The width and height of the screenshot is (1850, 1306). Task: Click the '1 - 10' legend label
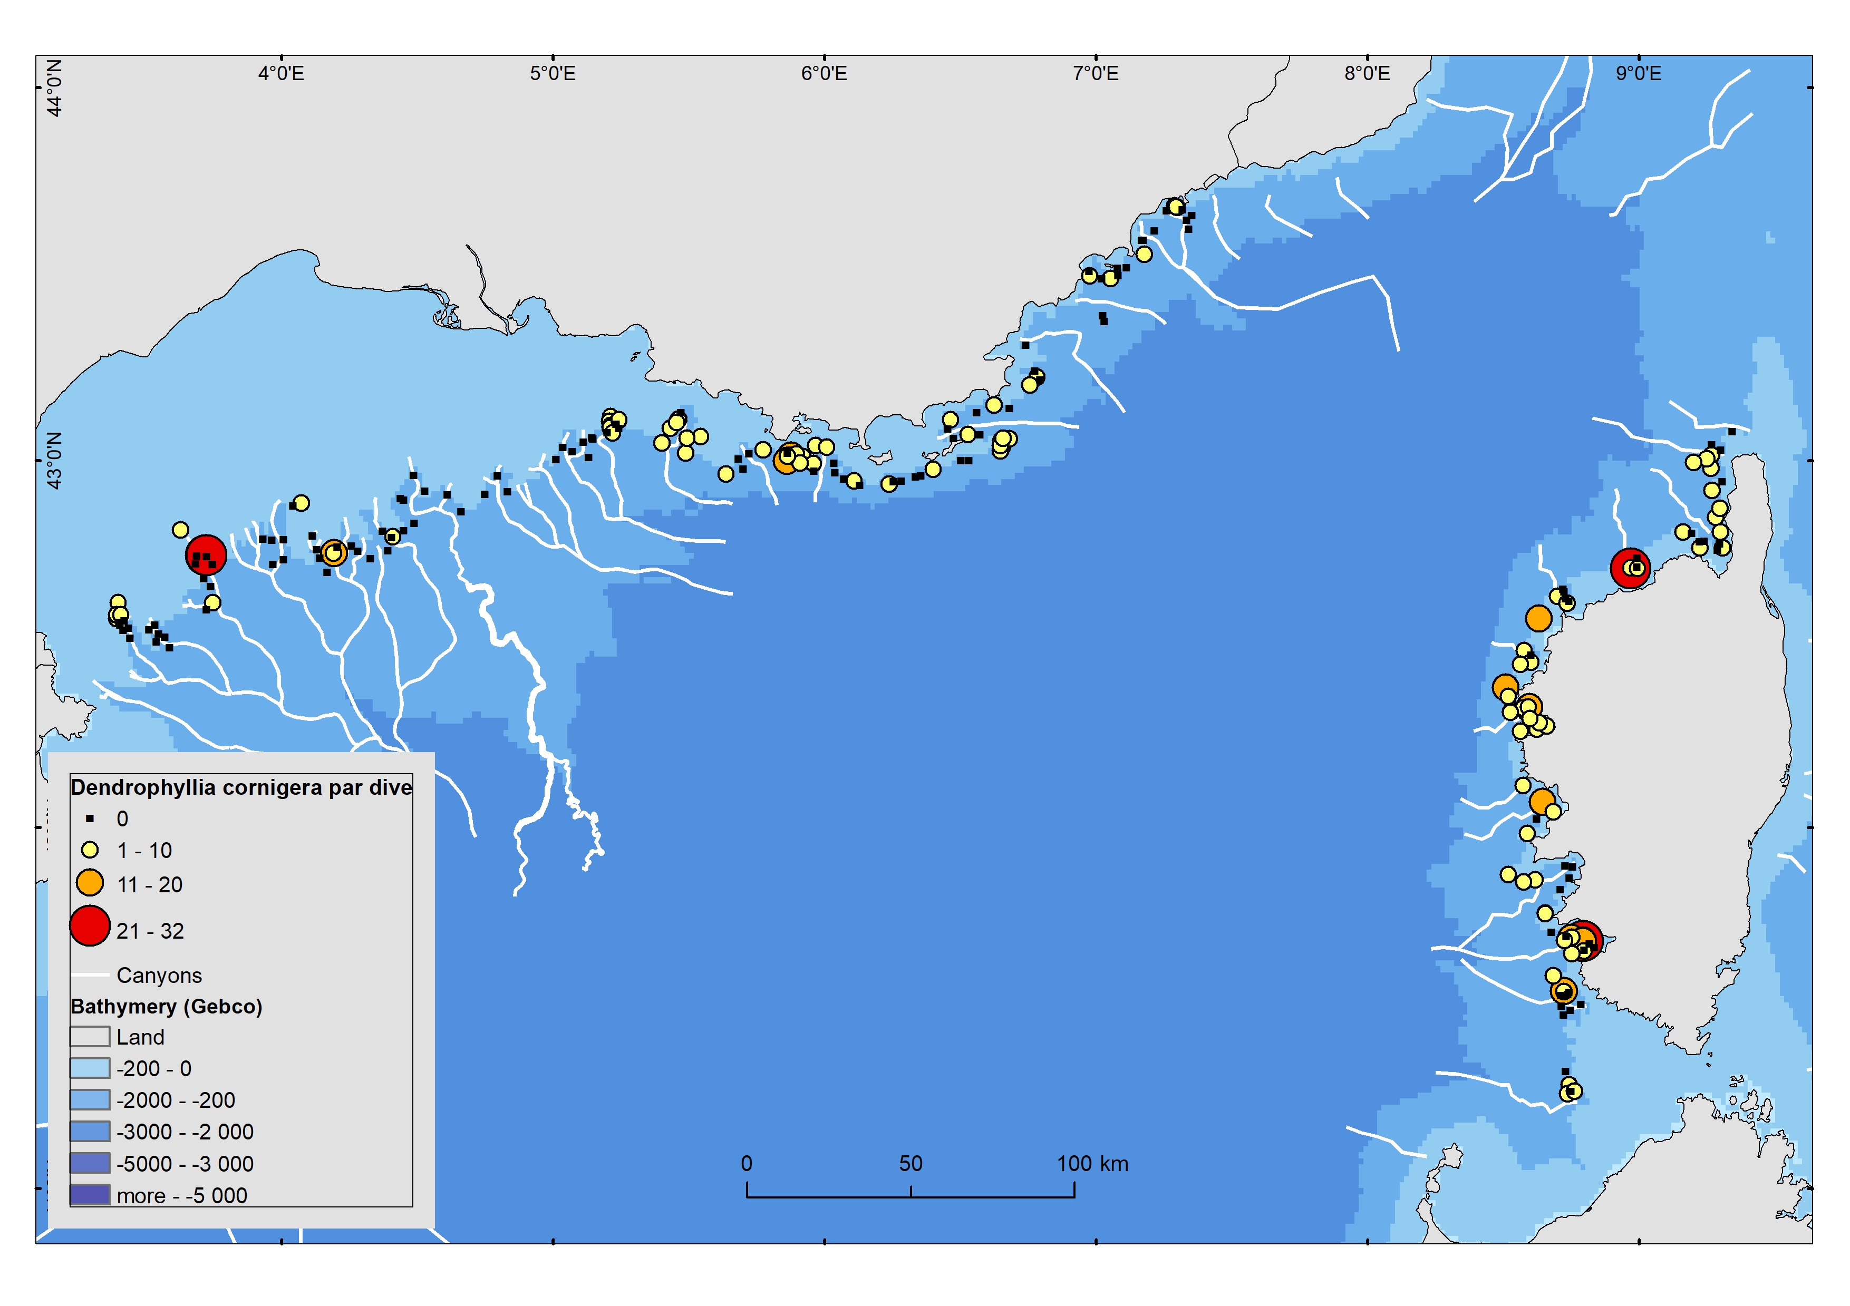point(144,850)
